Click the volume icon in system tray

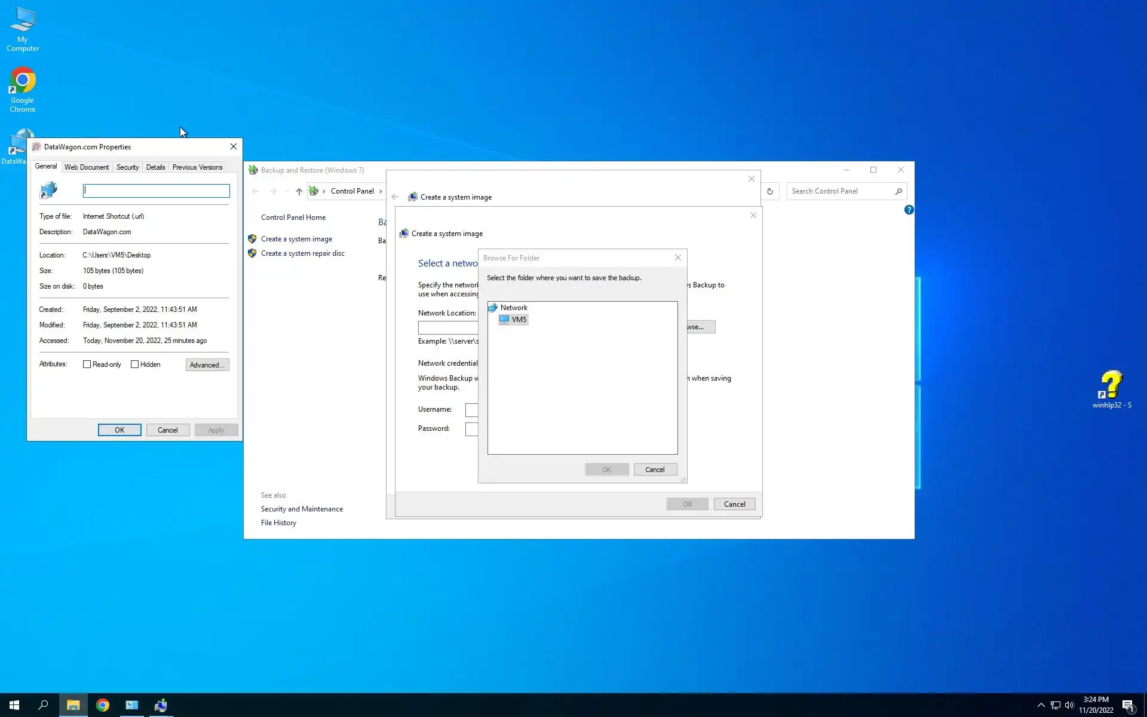pyautogui.click(x=1069, y=705)
